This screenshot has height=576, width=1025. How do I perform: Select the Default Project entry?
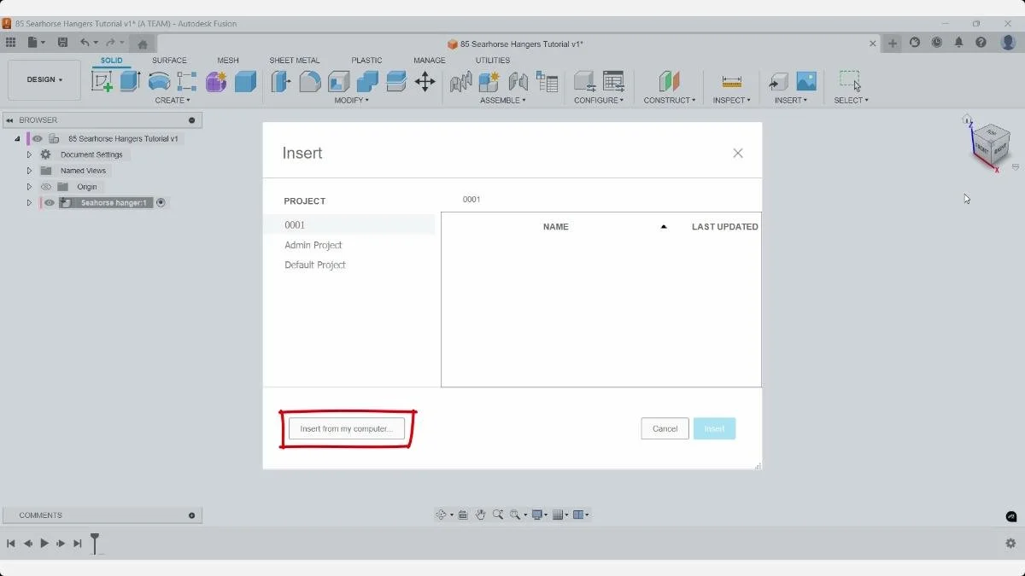(315, 265)
